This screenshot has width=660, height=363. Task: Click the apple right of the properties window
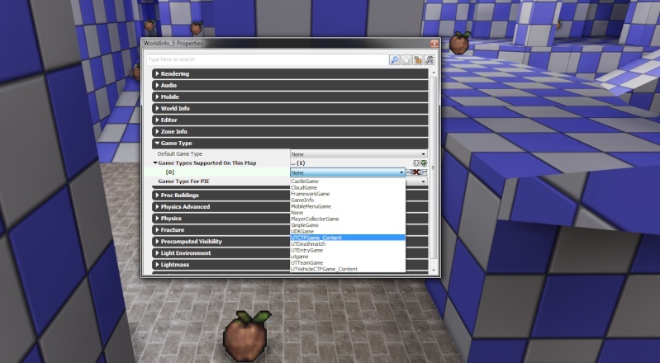(x=459, y=42)
